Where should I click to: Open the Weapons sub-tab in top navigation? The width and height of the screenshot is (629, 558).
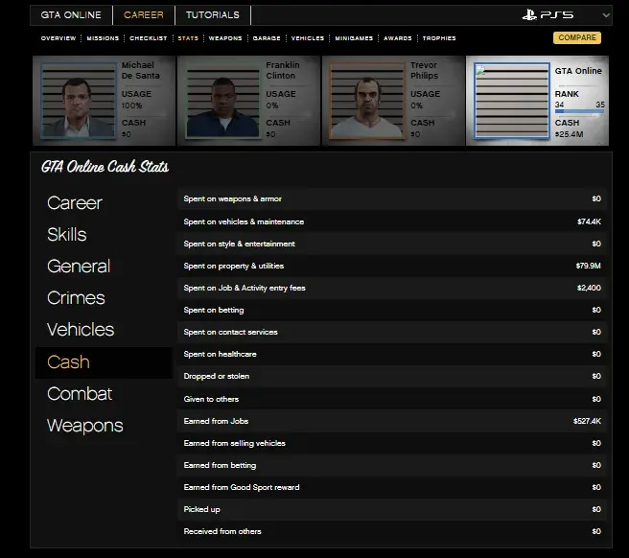point(225,38)
